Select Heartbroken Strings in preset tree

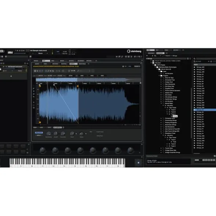coord(171,99)
